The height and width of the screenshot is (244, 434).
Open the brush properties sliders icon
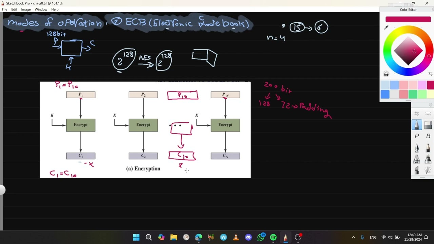pos(417,114)
